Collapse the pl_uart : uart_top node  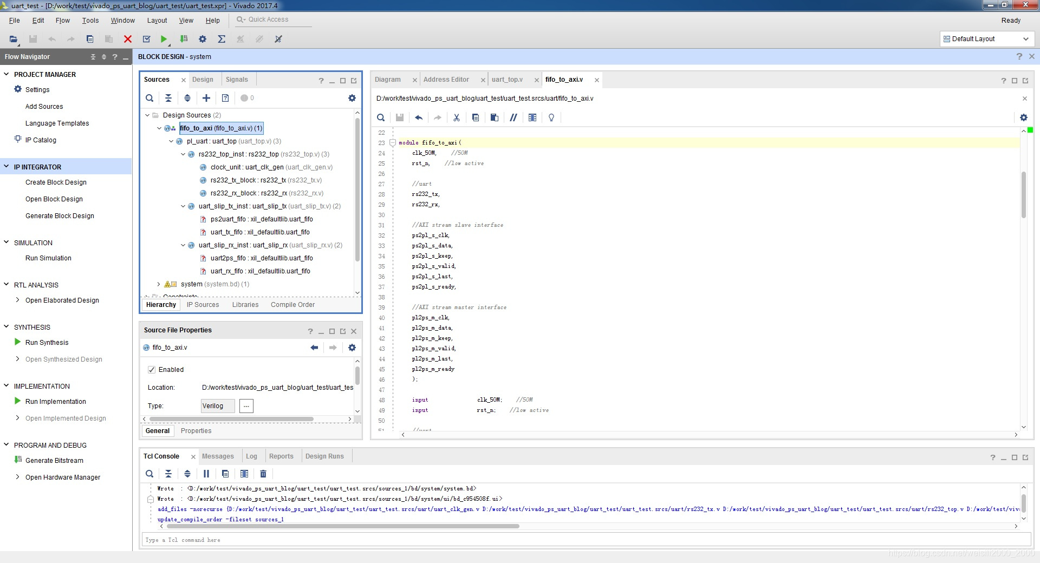click(171, 141)
